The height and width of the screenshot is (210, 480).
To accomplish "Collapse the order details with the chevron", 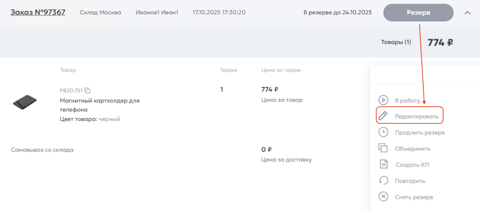I will coord(467,13).
